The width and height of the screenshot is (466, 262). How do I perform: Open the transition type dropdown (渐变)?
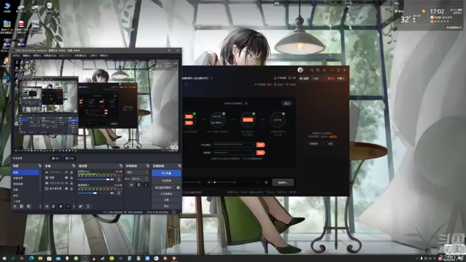click(137, 172)
